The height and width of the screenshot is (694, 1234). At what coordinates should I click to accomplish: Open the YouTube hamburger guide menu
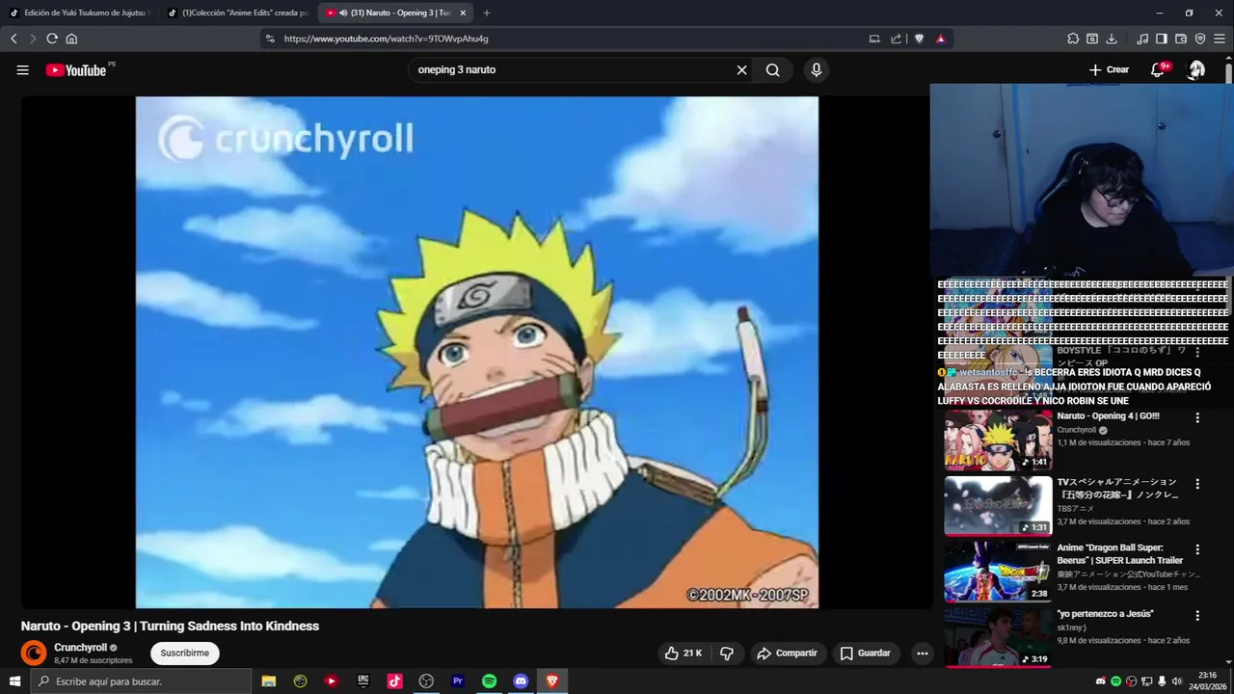coord(22,70)
